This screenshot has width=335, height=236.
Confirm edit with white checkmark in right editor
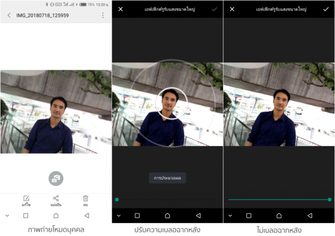tap(326, 9)
